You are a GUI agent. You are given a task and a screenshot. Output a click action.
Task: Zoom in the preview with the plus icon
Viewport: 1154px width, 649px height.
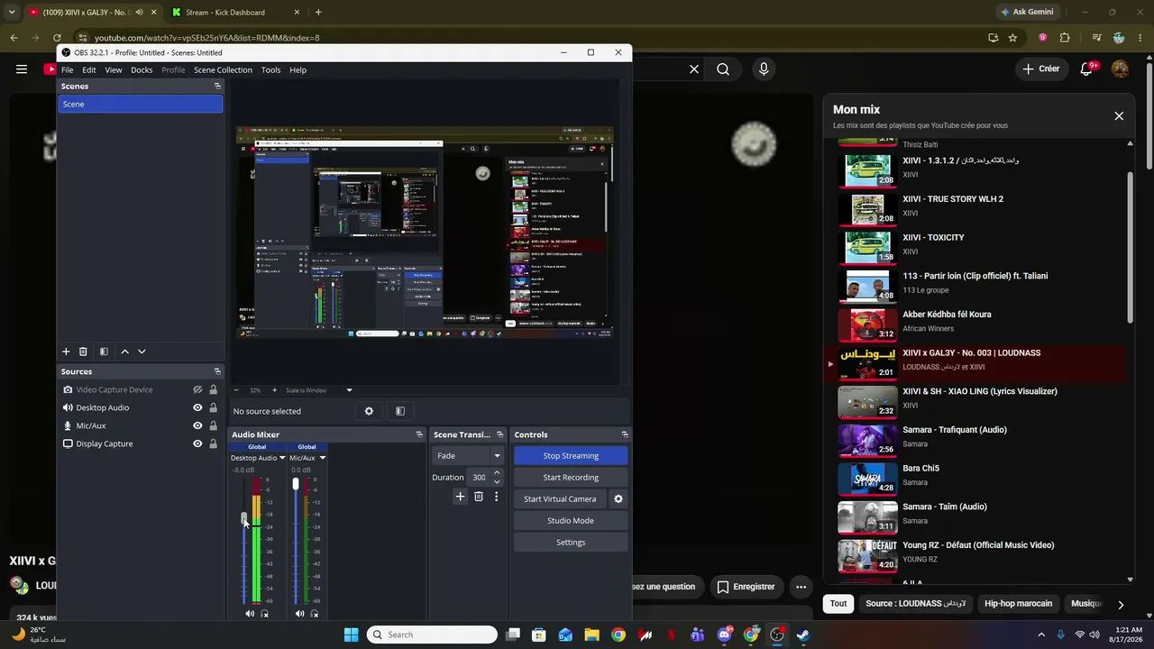click(274, 390)
